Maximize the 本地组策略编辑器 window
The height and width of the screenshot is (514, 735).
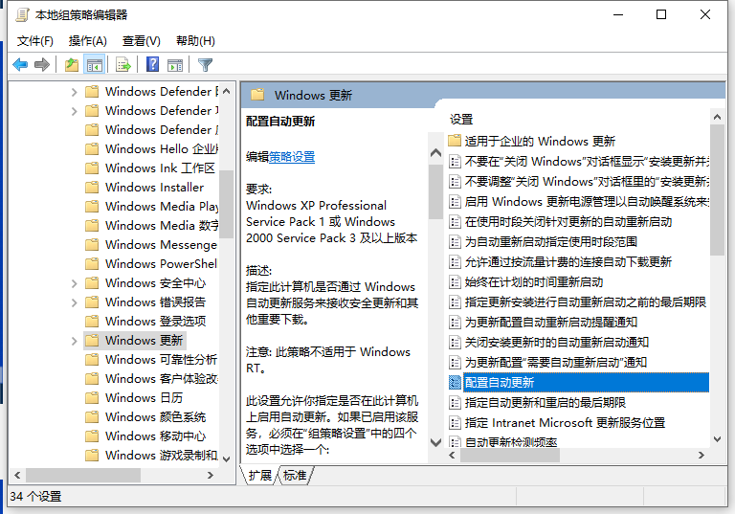661,14
